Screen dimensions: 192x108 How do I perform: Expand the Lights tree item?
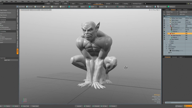(167, 45)
